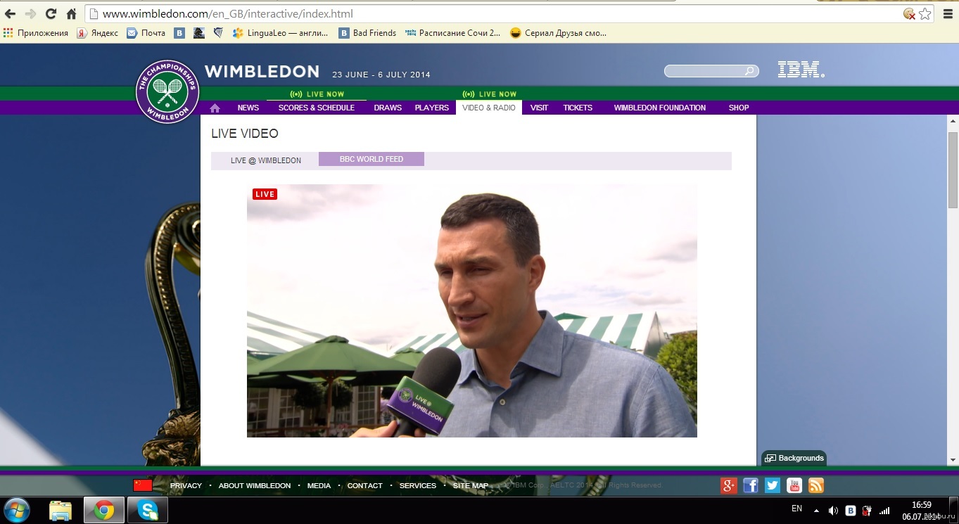Open Skype from the taskbar

(x=148, y=510)
